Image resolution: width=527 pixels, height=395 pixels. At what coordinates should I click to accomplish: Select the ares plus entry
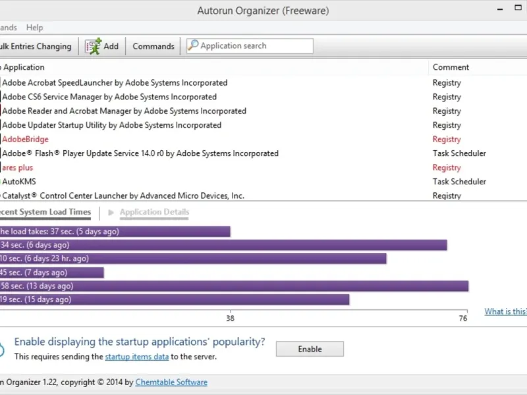tap(18, 168)
